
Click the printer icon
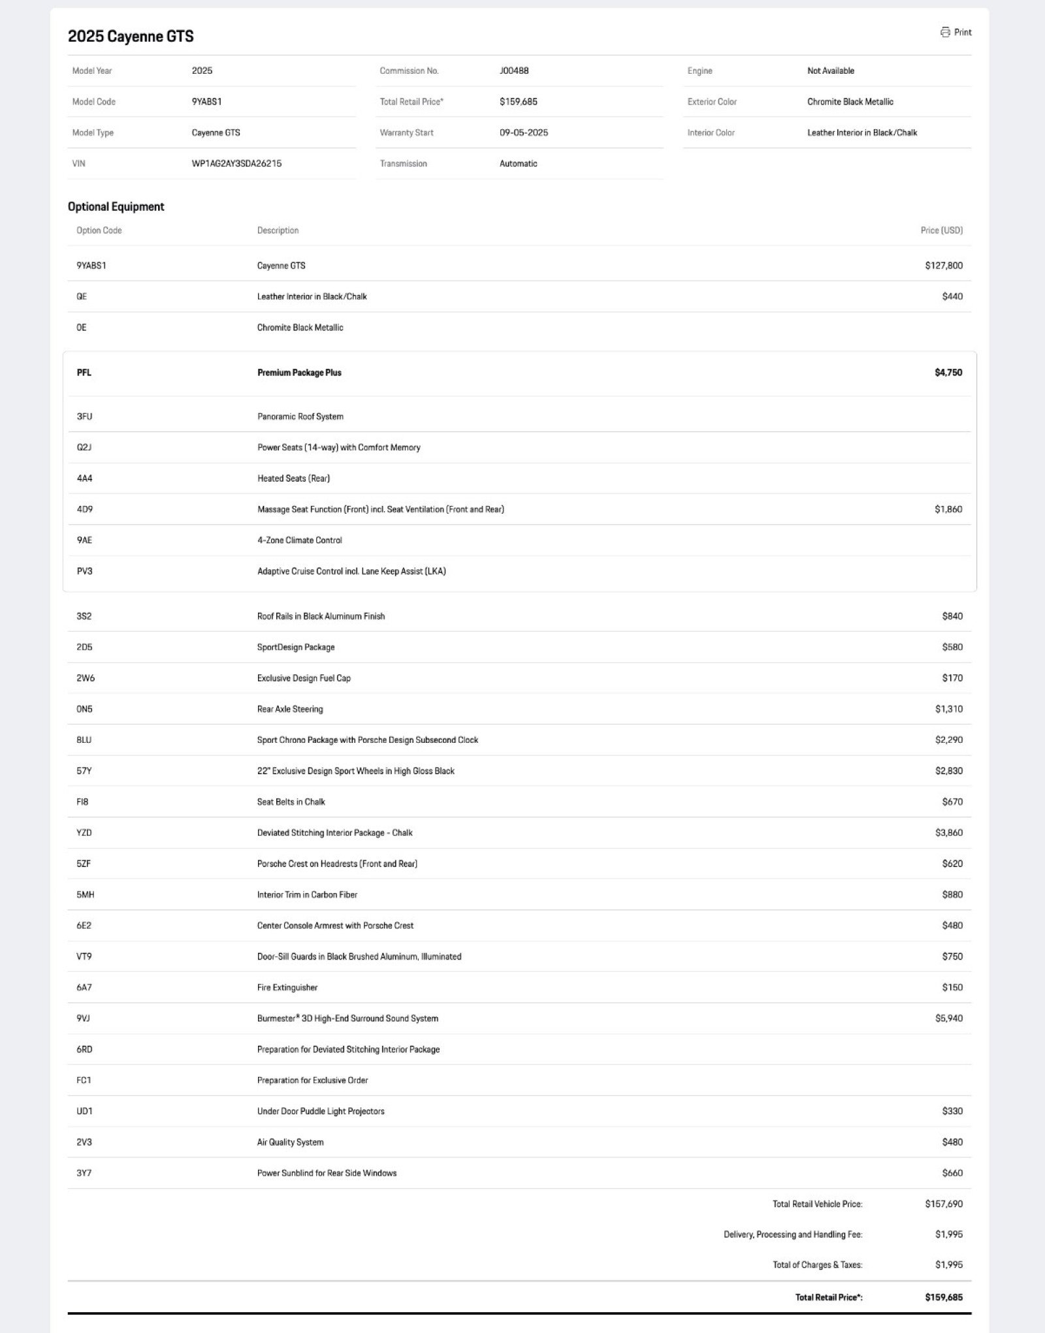(945, 32)
